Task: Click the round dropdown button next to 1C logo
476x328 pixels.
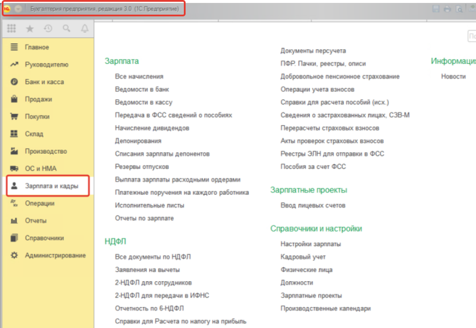Action: click(18, 9)
